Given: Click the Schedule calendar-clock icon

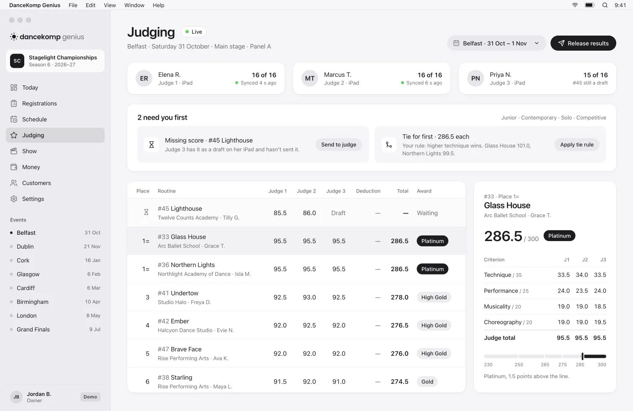Looking at the screenshot, I should (x=14, y=119).
